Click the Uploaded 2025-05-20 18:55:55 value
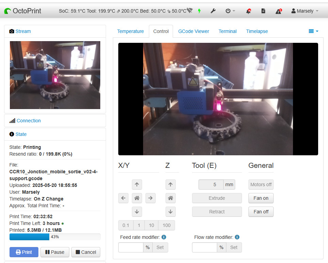 pos(55,185)
